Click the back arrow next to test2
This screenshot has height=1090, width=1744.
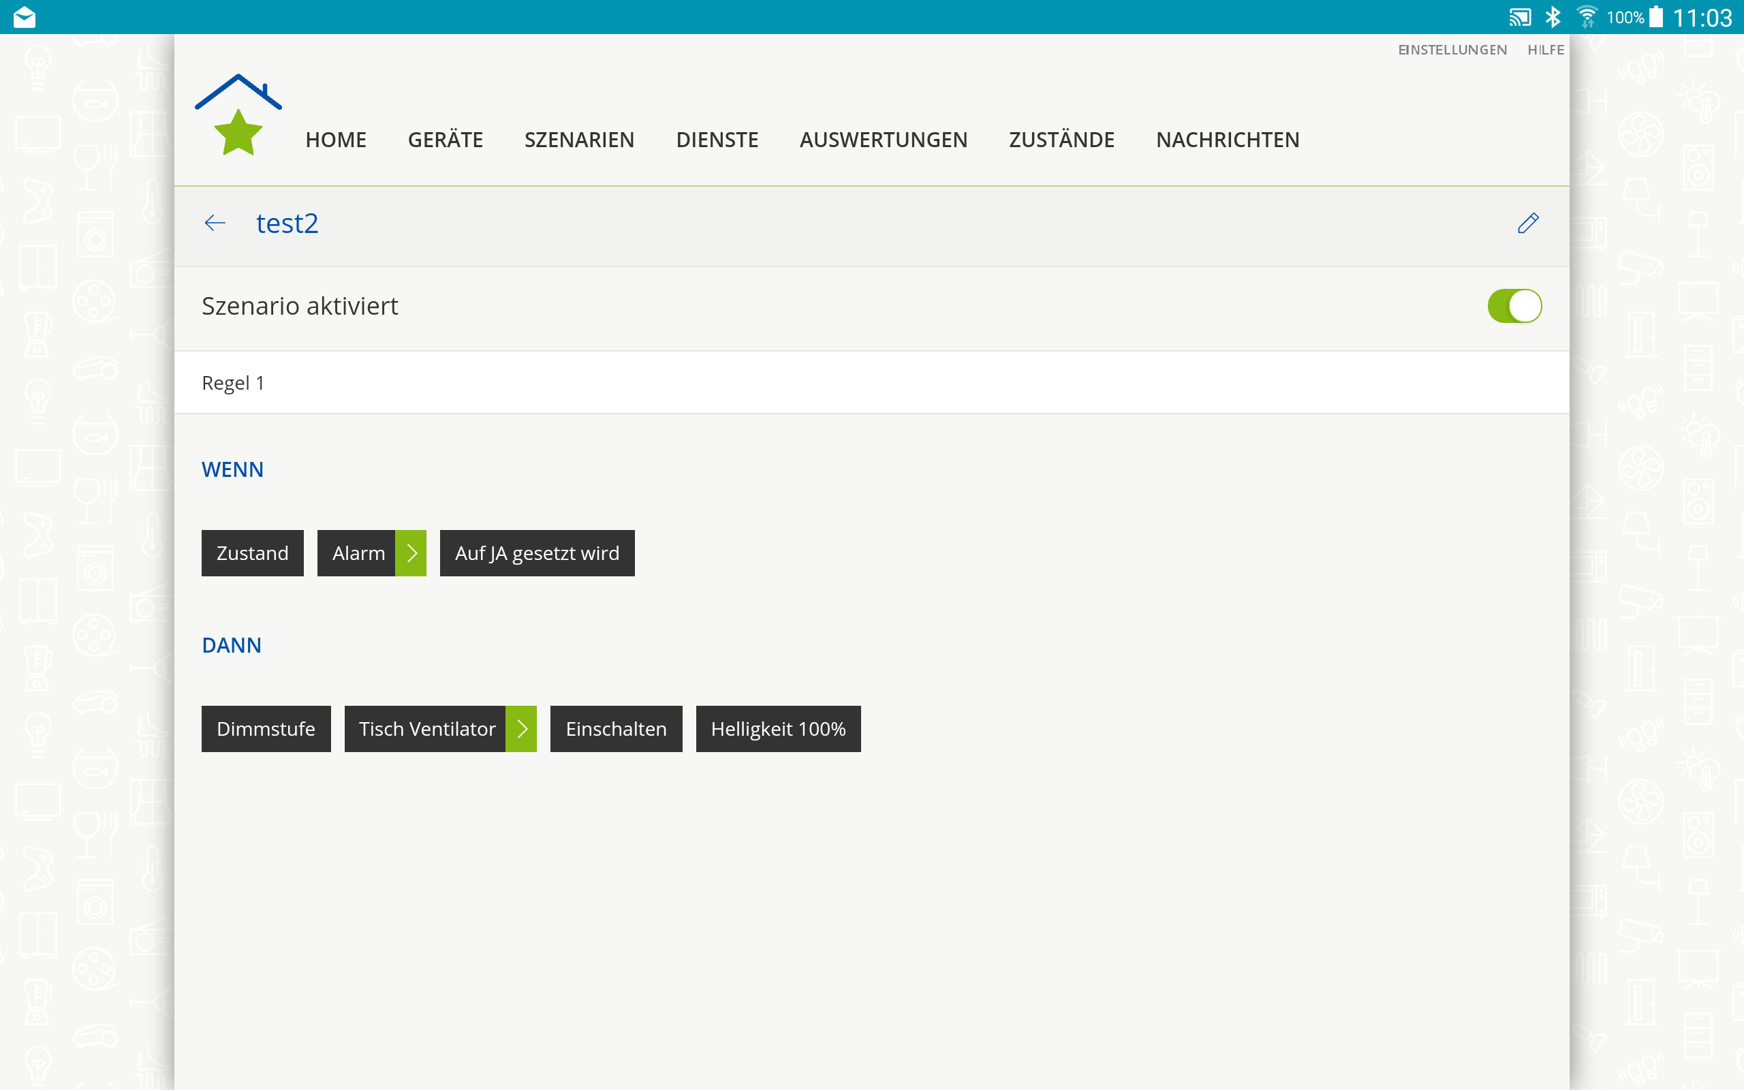click(x=215, y=223)
